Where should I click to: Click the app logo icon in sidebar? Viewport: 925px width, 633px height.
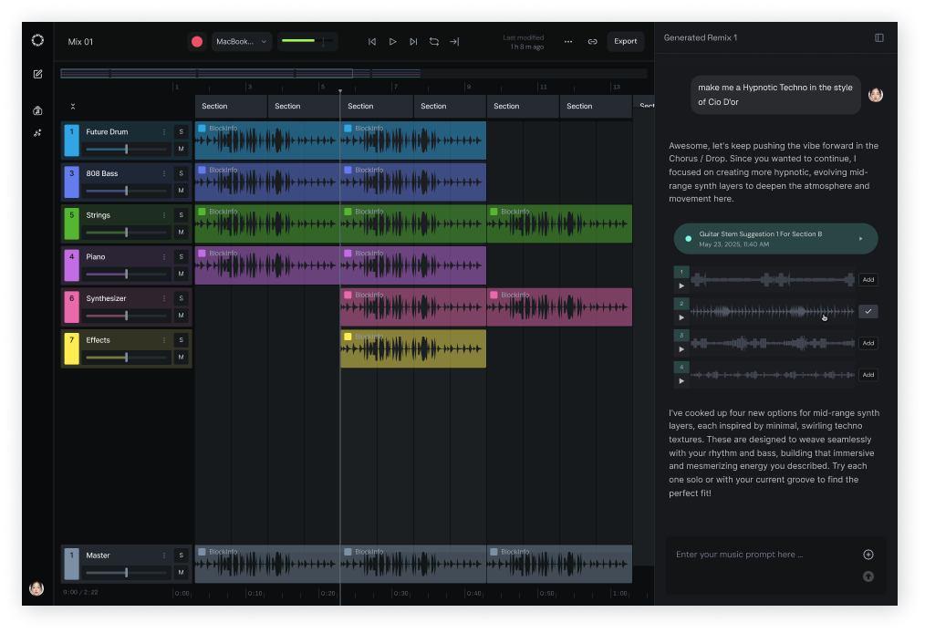pos(37,40)
